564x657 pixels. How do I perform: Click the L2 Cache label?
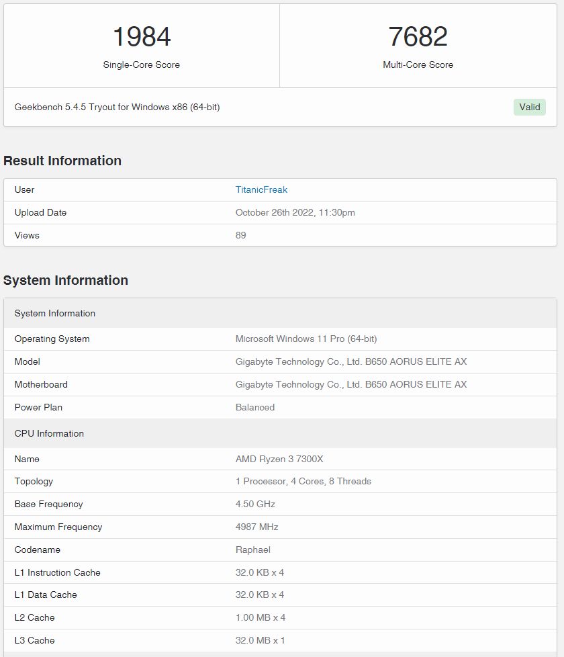(x=34, y=617)
